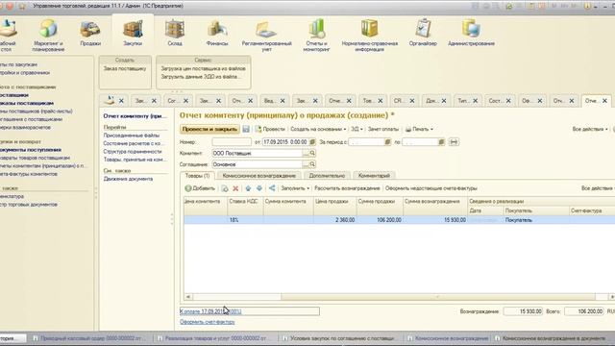Screen dimensions: 615x346
Task: Click Заказ поставщику in Создать panel
Action: (x=125, y=68)
